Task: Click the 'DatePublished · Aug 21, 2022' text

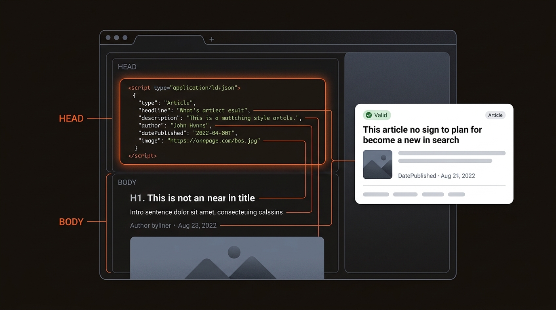Action: pos(436,176)
